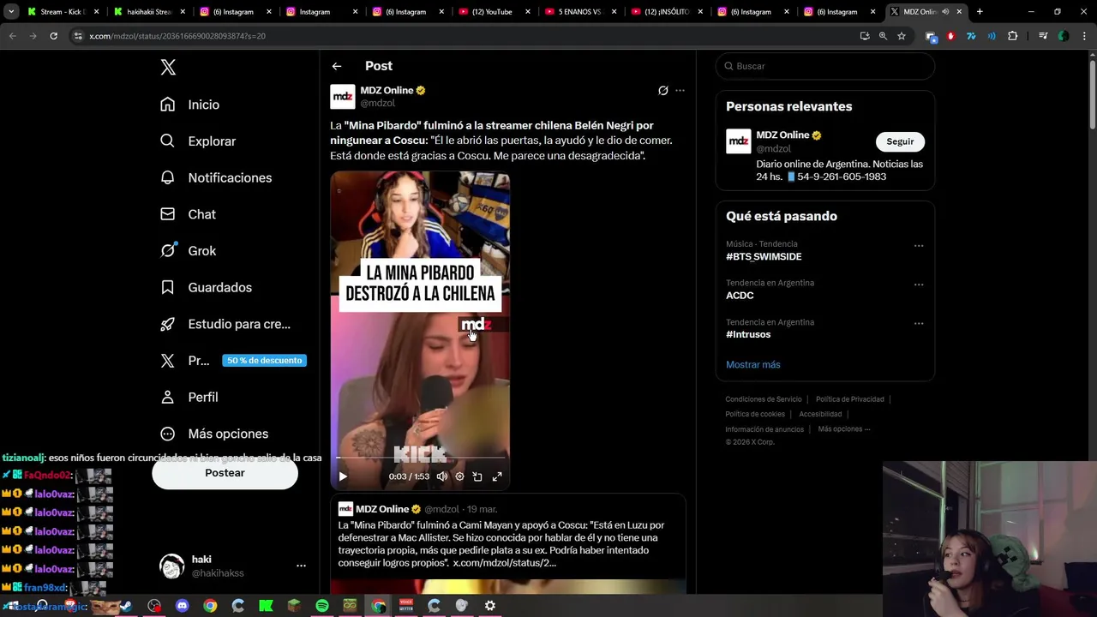The image size is (1097, 617).
Task: Click the haki profile avatar
Action: [172, 566]
